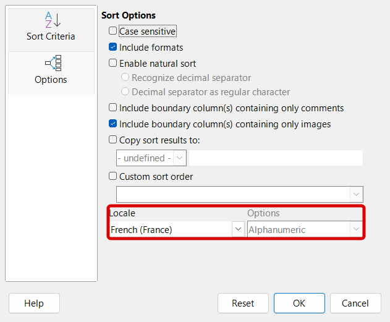Select Recognize decimal separator radio button

tap(125, 78)
